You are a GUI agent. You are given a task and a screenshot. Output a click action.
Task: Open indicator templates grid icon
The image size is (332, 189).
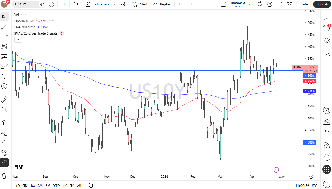pyautogui.click(x=123, y=4)
